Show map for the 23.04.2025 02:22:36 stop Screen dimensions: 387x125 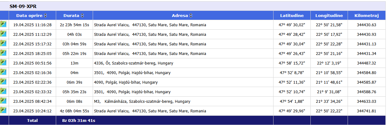(x=3, y=82)
